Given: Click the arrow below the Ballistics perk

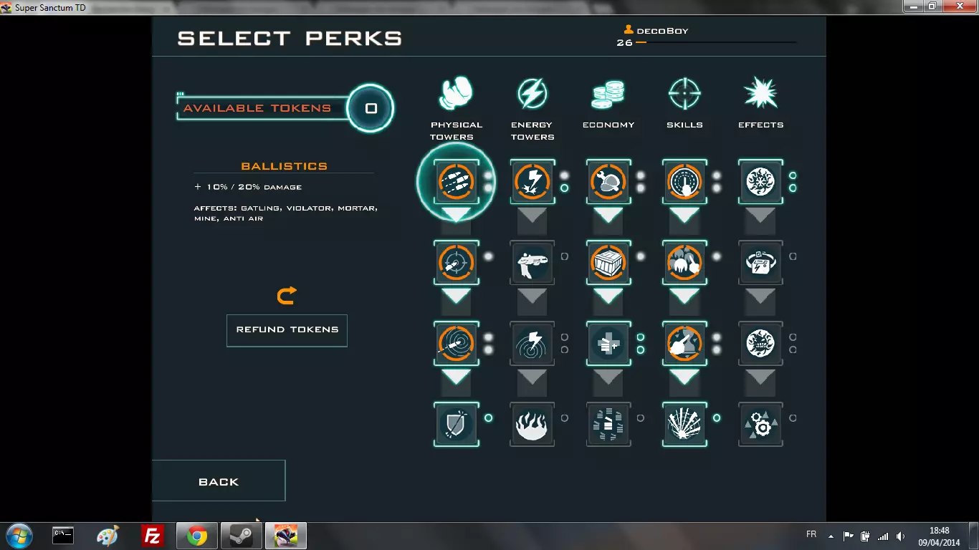Looking at the screenshot, I should [x=456, y=214].
